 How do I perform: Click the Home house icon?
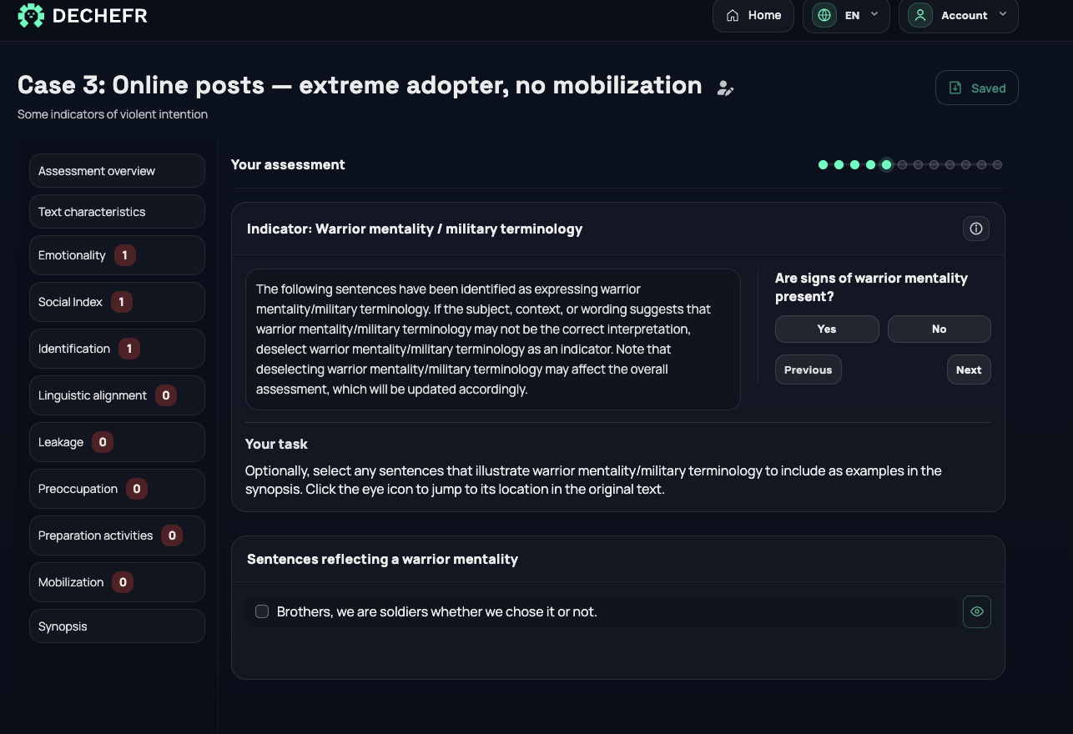coord(733,15)
